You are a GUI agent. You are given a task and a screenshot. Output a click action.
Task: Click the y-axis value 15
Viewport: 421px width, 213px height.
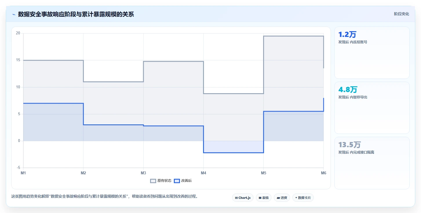(x=18, y=60)
